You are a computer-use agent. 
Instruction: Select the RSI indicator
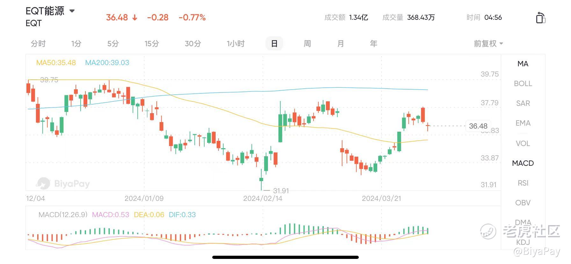(x=523, y=183)
